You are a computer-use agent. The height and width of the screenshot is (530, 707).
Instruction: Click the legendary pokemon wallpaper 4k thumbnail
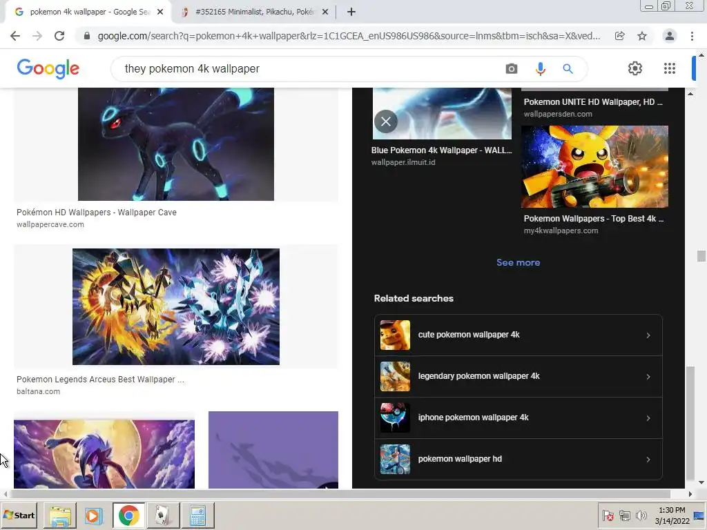click(x=395, y=376)
